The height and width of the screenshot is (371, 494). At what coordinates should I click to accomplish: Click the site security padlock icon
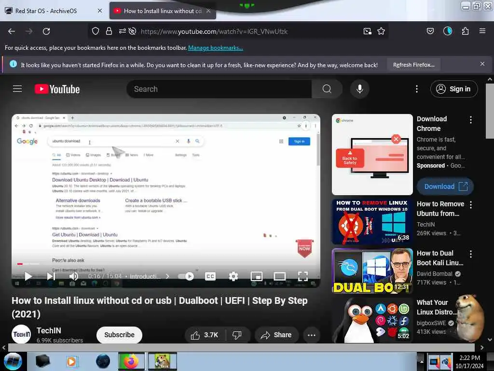(x=109, y=31)
